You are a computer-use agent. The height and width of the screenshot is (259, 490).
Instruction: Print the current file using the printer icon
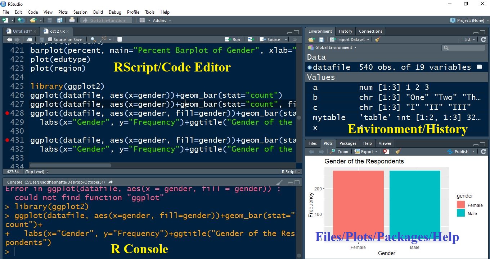[x=72, y=20]
